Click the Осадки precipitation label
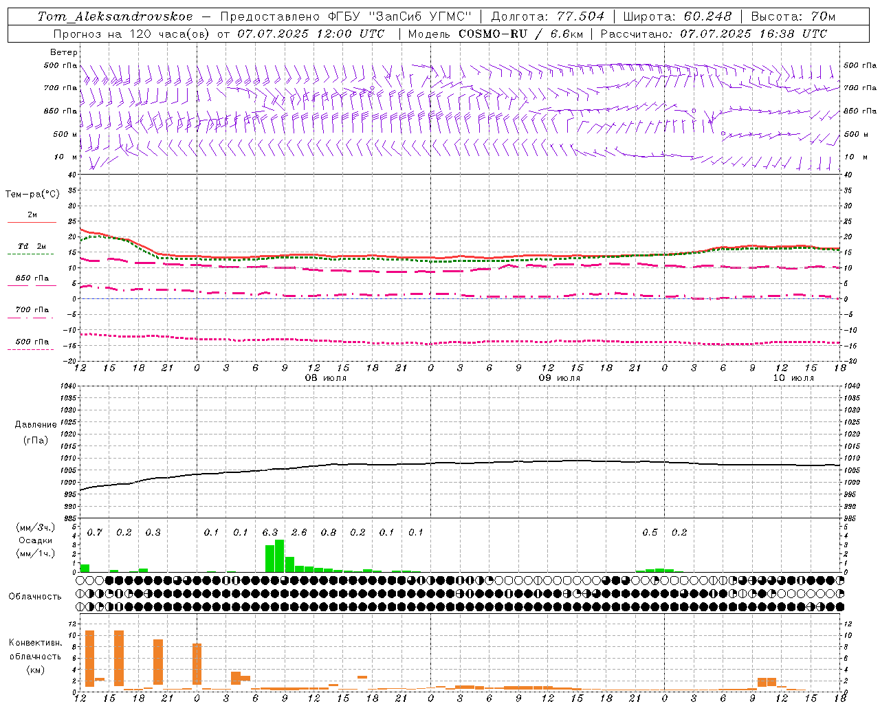The width and height of the screenshot is (880, 704). [35, 540]
